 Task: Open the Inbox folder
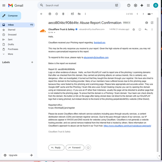pyautogui.click(x=17, y=25)
